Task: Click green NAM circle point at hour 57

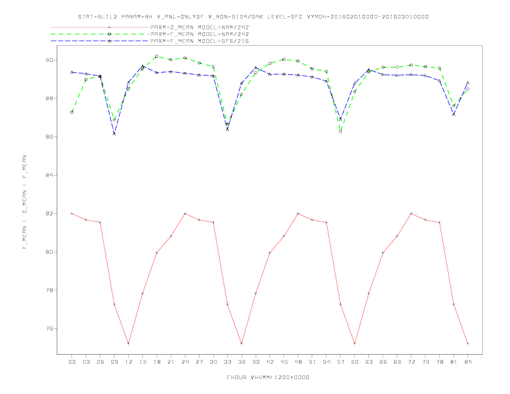Action: coord(341,132)
